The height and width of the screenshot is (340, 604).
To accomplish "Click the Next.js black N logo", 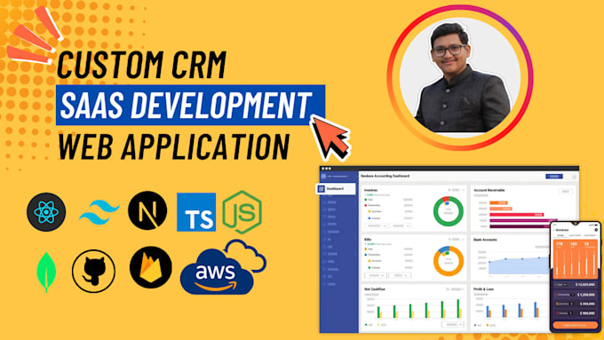I will coord(147,210).
